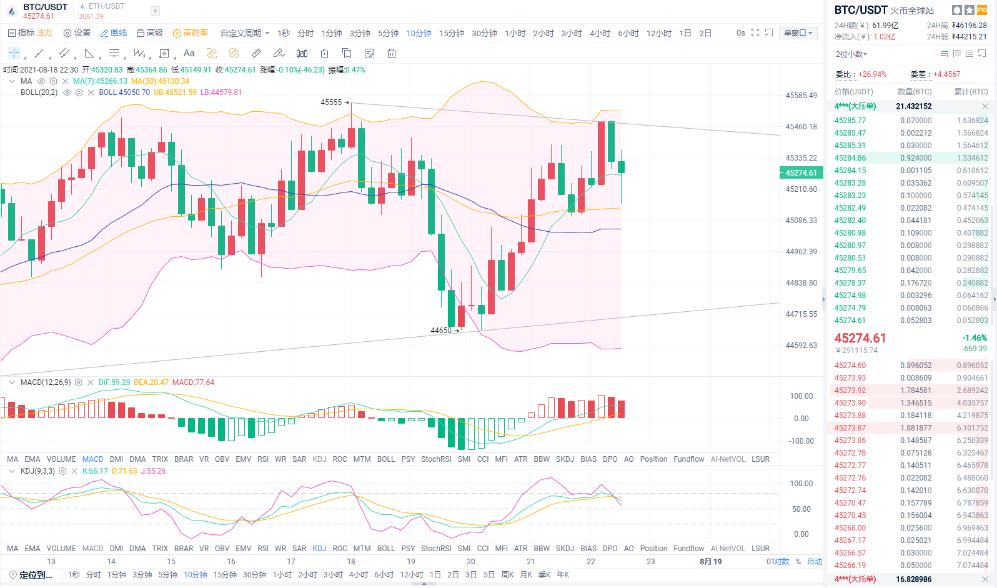
Task: Click the first orange ruler tool
Action: point(212,53)
